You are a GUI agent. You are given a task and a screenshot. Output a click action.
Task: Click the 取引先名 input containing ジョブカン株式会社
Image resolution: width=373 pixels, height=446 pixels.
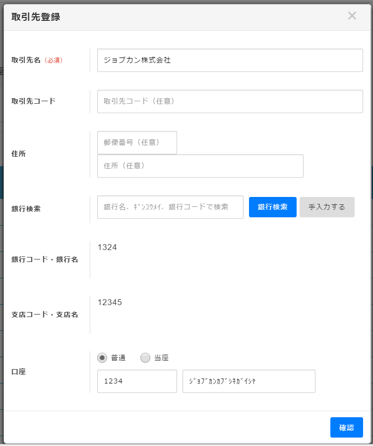(x=230, y=60)
